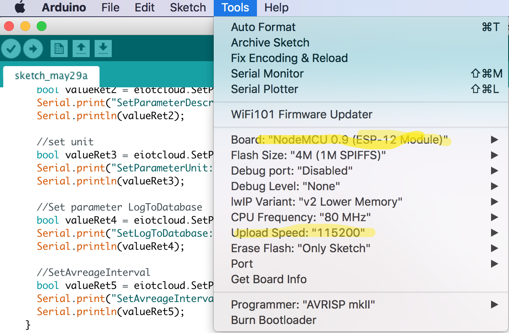Click the comment "//Set parameter LogToDatabase"
The height and width of the screenshot is (333, 509).
(120, 207)
